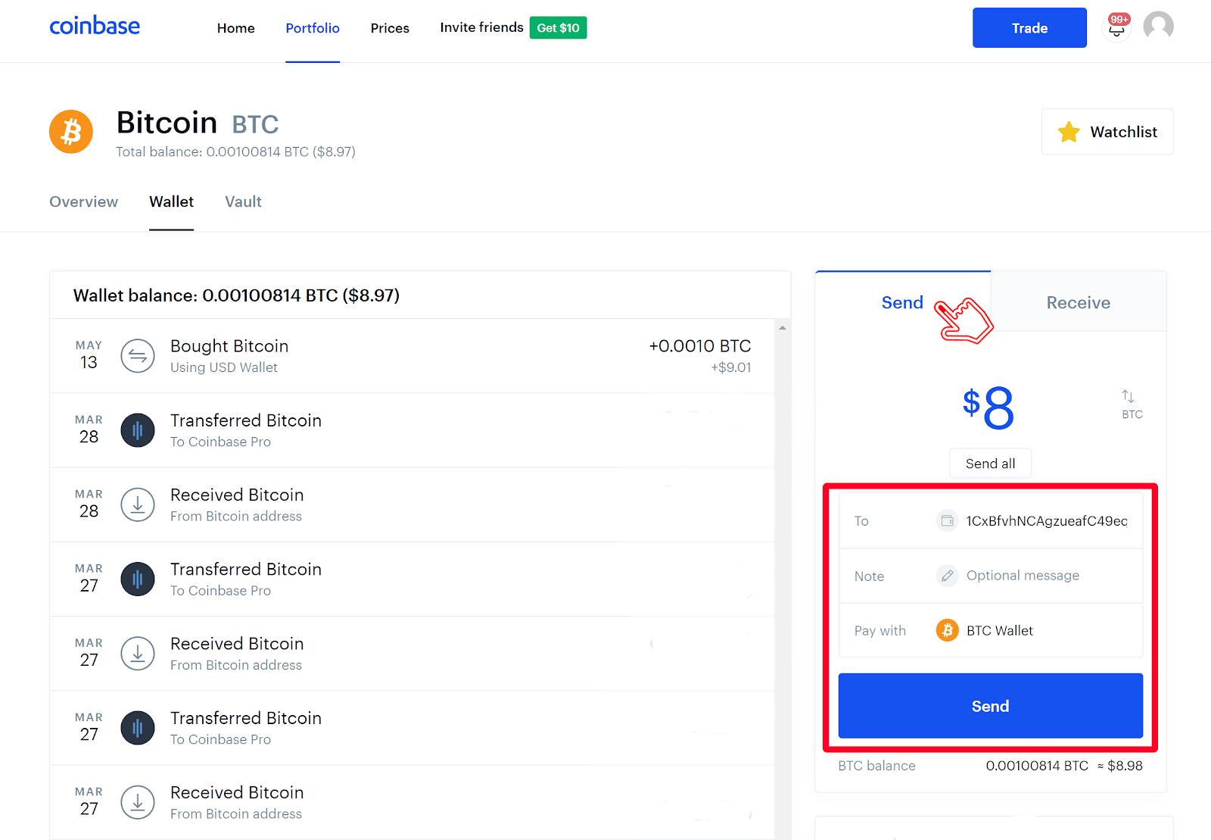Open the Mar 28 Transferred Bitcoin transaction
This screenshot has height=840, width=1211.
coord(412,430)
